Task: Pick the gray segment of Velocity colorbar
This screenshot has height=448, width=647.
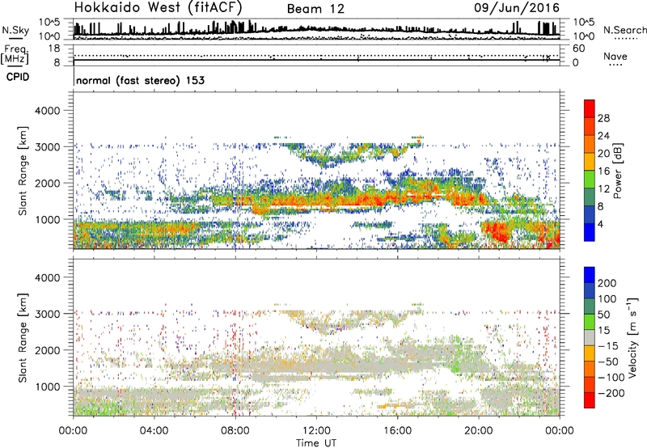Action: 590,337
